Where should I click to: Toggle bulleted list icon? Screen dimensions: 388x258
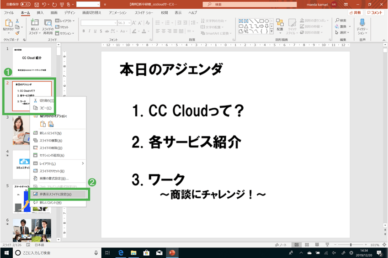pos(158,23)
